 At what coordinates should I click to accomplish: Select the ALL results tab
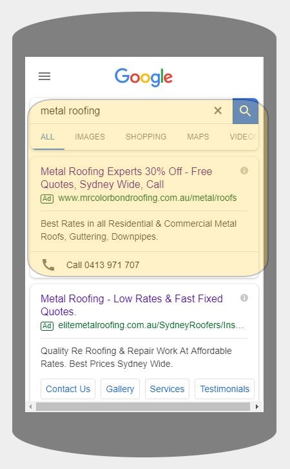tap(48, 137)
